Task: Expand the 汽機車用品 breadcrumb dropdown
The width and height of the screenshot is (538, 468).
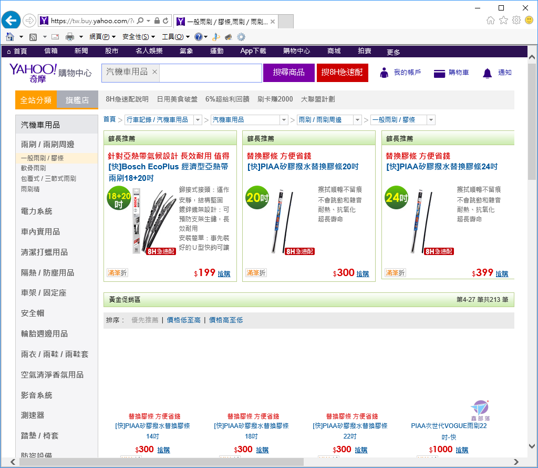Action: [x=284, y=120]
